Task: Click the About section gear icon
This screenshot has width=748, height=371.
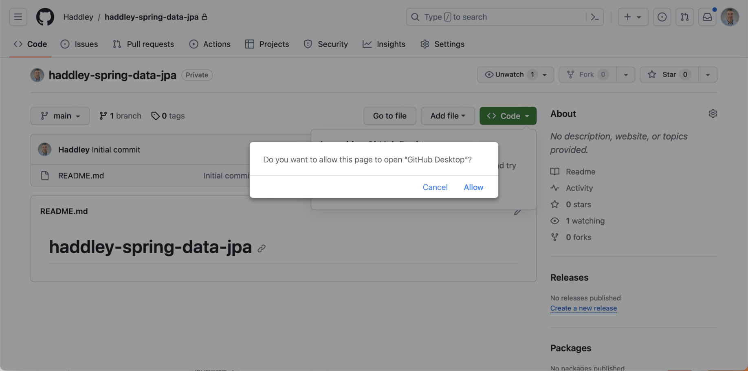Action: pos(713,114)
